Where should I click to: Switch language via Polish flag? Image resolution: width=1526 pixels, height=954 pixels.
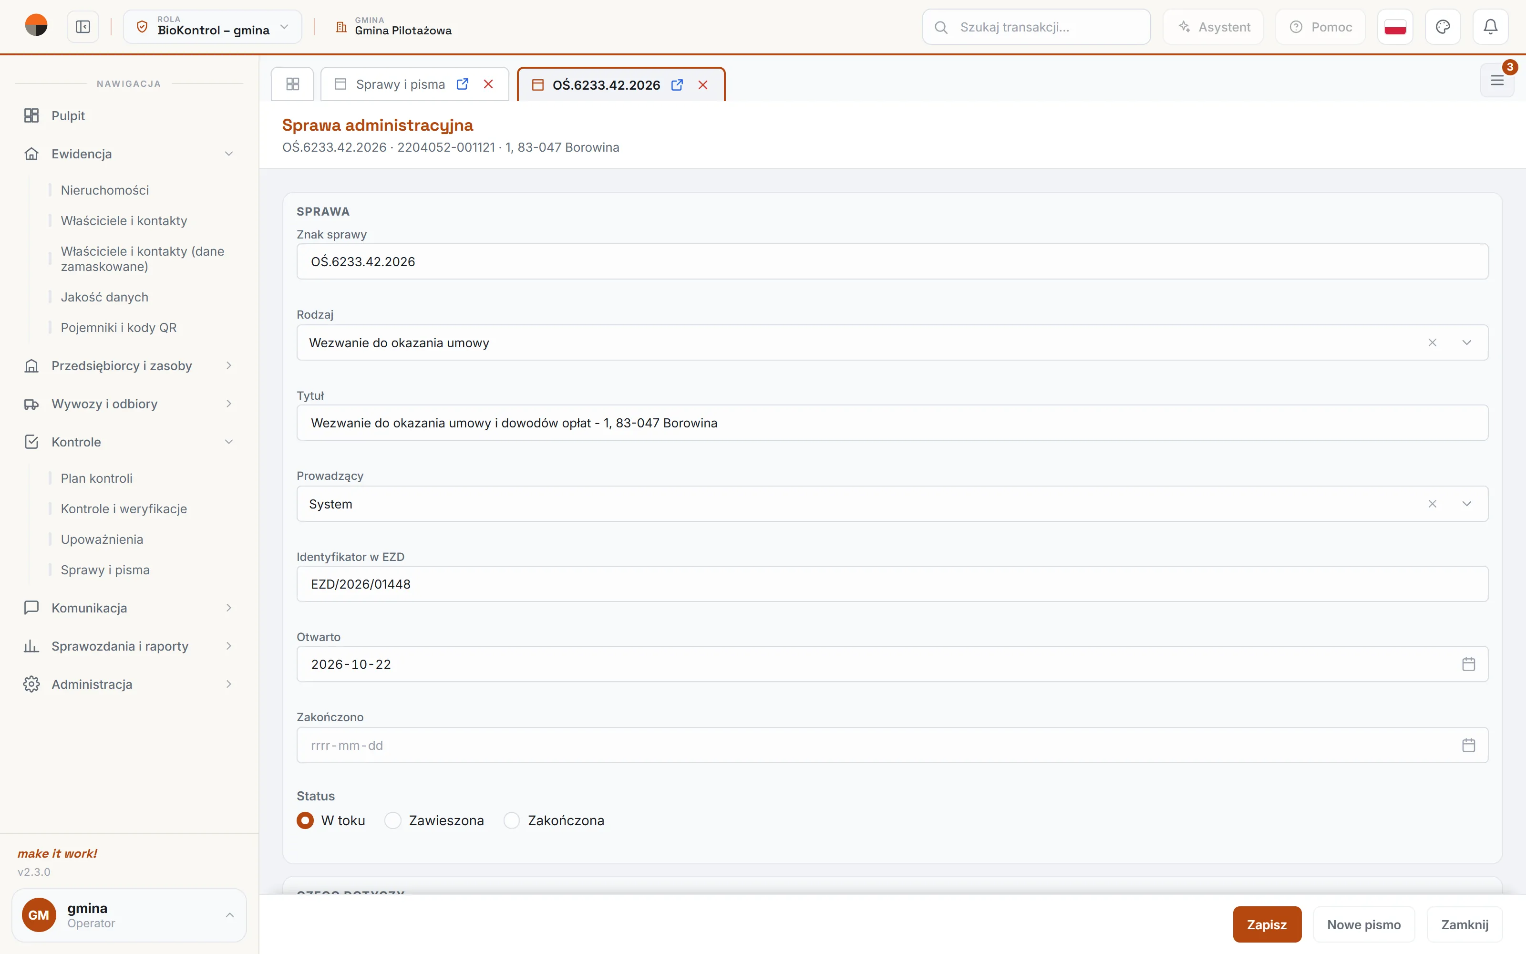[1395, 27]
